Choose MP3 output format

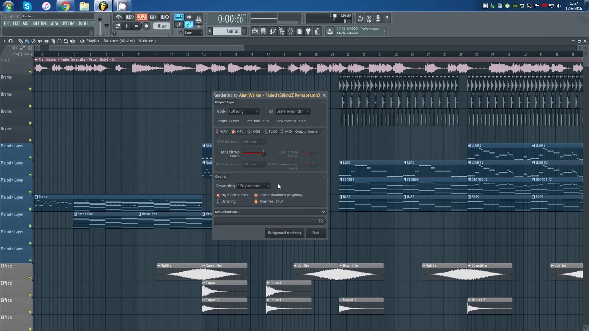pos(237,131)
